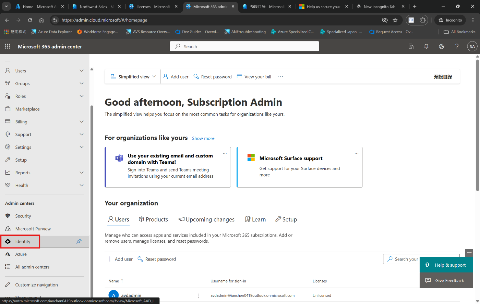Click Reset password above users table
Image resolution: width=480 pixels, height=304 pixels.
tap(157, 259)
